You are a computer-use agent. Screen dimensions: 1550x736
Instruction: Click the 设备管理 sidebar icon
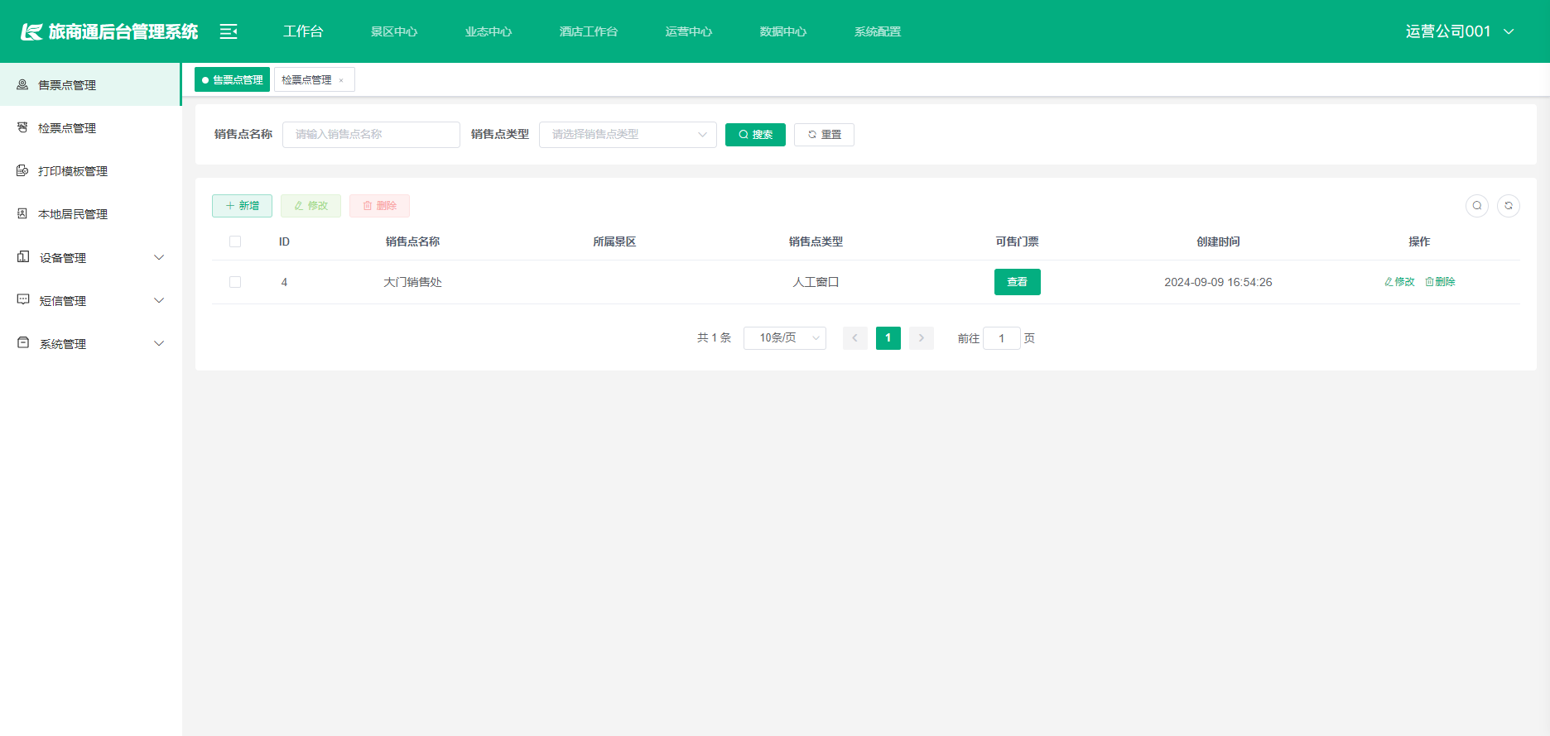click(23, 257)
